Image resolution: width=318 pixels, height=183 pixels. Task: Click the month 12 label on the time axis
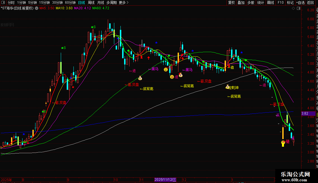(x=184, y=180)
